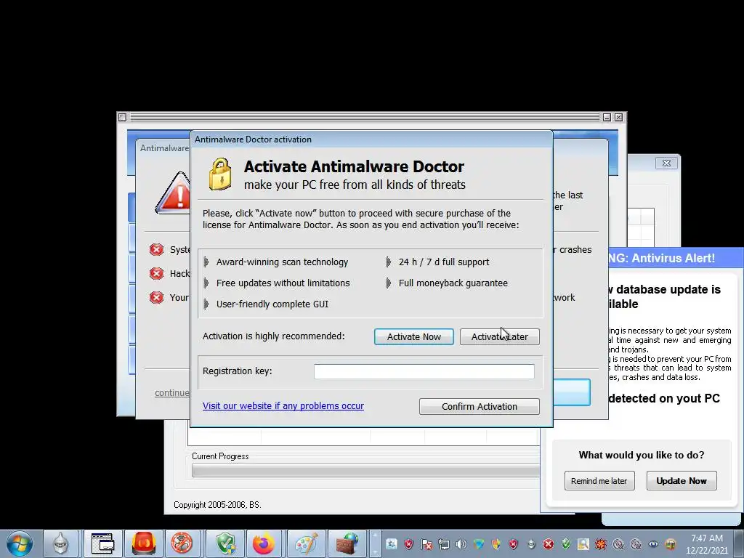The image size is (744, 558).
Task: Open the green shield taskbar application
Action: click(225, 543)
